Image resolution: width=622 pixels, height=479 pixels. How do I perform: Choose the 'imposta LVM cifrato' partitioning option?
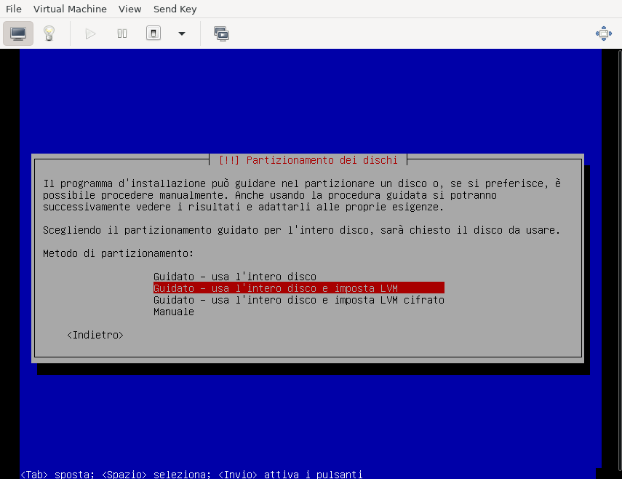[x=299, y=300]
